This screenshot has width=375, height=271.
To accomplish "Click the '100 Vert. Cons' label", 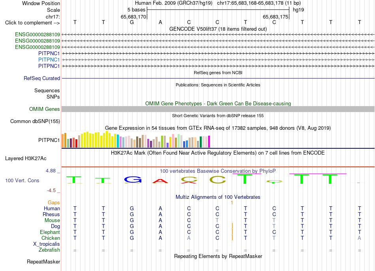I will point(22,181).
